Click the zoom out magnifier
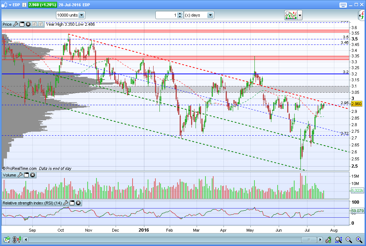The image size is (366, 246). coord(349,239)
